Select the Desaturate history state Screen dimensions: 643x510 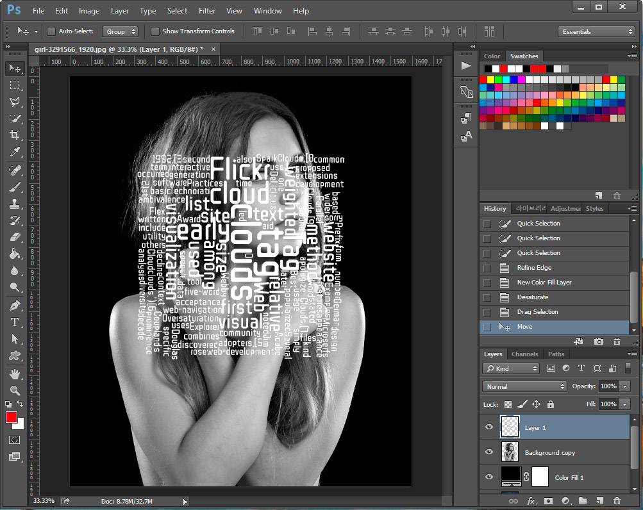click(x=533, y=297)
